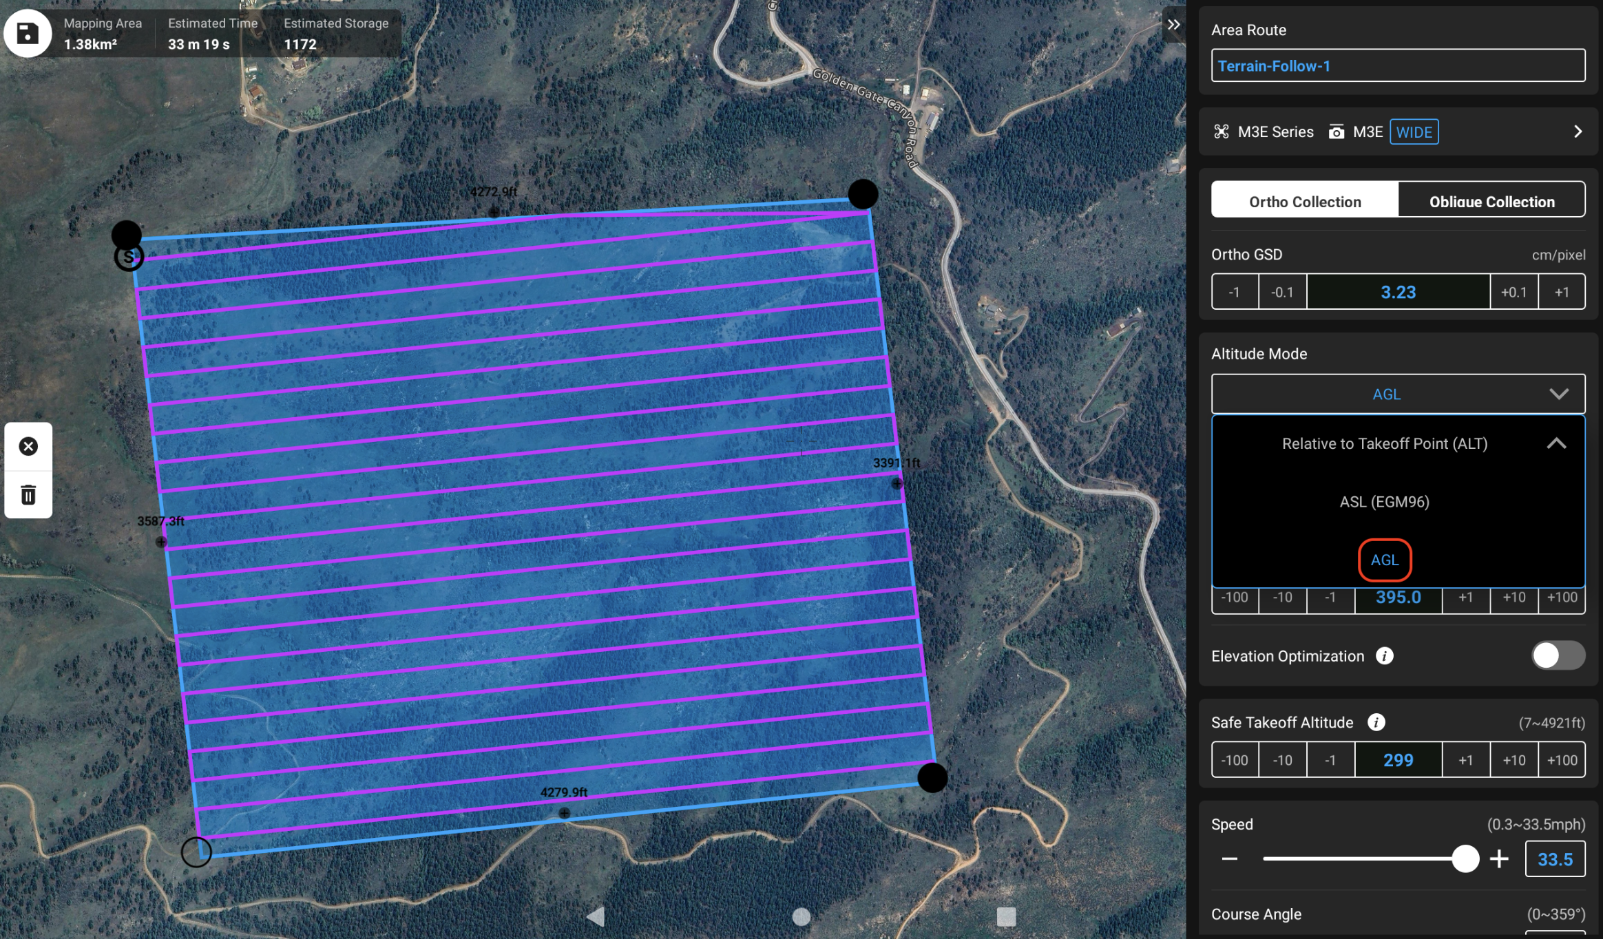Image resolution: width=1603 pixels, height=939 pixels.
Task: Open aircraft and camera settings chevron
Action: [1578, 131]
